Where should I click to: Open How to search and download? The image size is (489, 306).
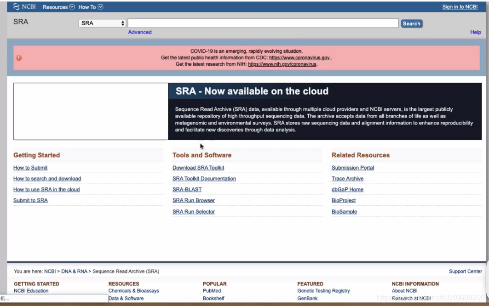coord(47,179)
